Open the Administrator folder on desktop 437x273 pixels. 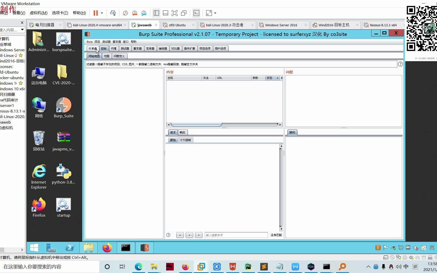[x=39, y=42]
